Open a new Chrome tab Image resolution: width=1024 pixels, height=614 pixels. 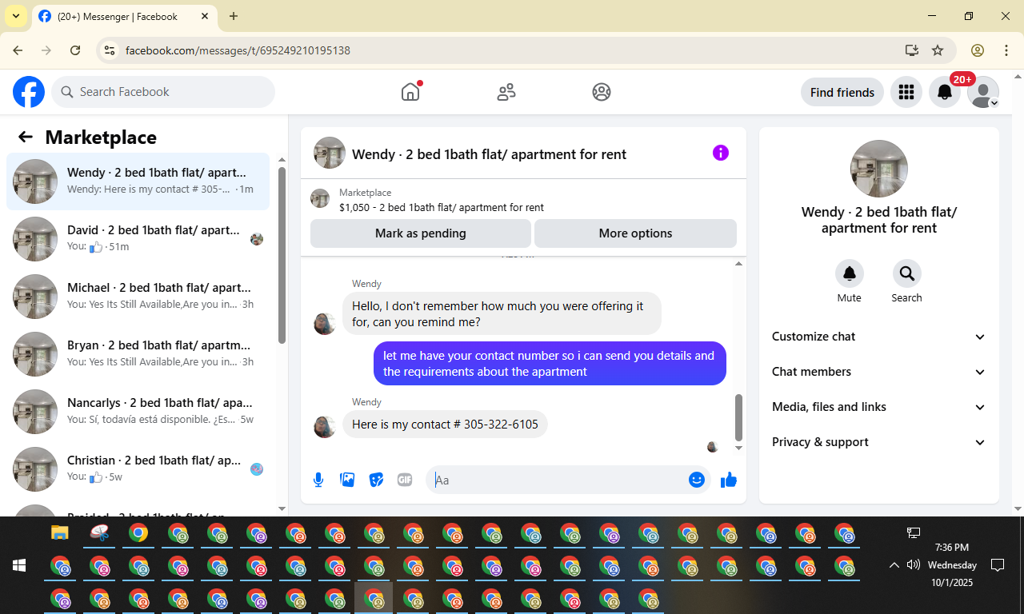pos(234,16)
